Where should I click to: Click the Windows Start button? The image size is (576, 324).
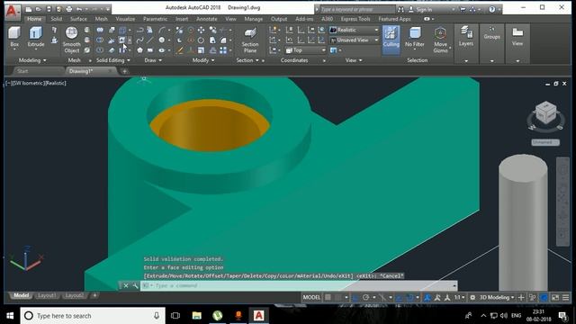pyautogui.click(x=10, y=316)
